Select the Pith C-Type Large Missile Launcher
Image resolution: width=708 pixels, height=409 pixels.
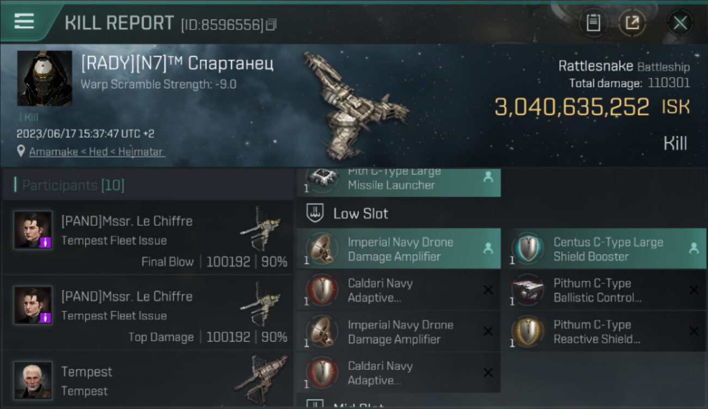coord(398,181)
